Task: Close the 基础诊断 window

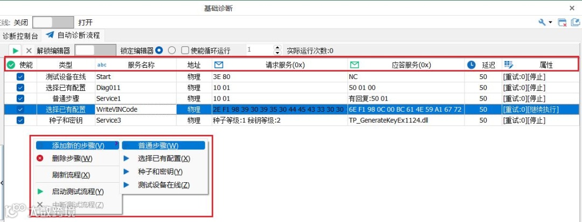Action: click(572, 8)
